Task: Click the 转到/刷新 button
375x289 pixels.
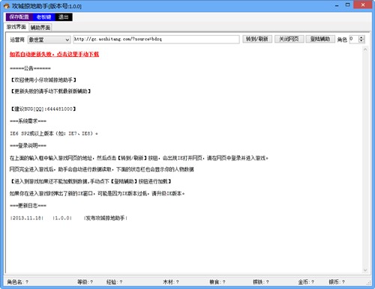Action: 257,39
